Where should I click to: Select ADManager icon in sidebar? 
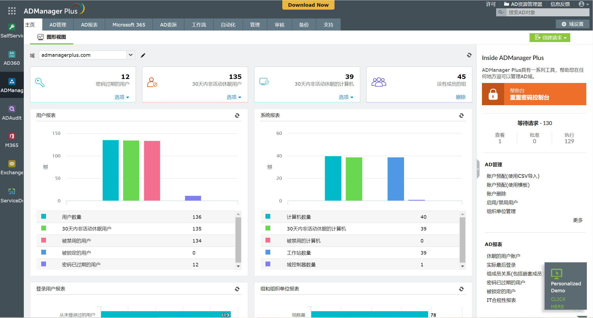pyautogui.click(x=12, y=81)
